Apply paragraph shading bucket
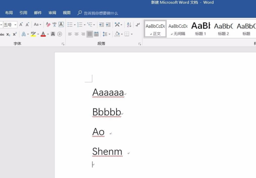256x178 pixels. point(117,34)
